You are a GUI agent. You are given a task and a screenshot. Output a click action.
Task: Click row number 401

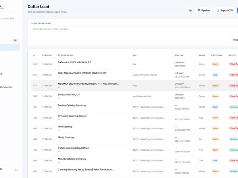35,107
